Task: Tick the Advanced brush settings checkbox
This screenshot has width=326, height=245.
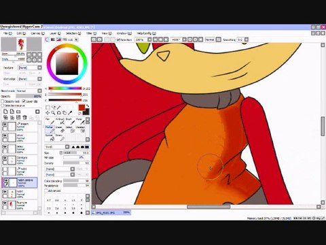Action: pos(46,191)
